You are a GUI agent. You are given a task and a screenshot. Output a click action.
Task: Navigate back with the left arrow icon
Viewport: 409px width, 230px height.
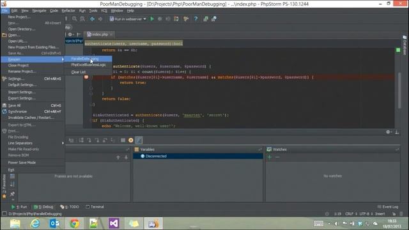[x=92, y=19]
